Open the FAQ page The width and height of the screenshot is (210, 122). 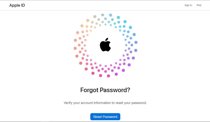[199, 5]
